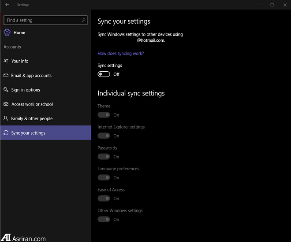This screenshot has width=291, height=242.
Task: Toggle the Ease of Access switch
Action: pyautogui.click(x=104, y=198)
